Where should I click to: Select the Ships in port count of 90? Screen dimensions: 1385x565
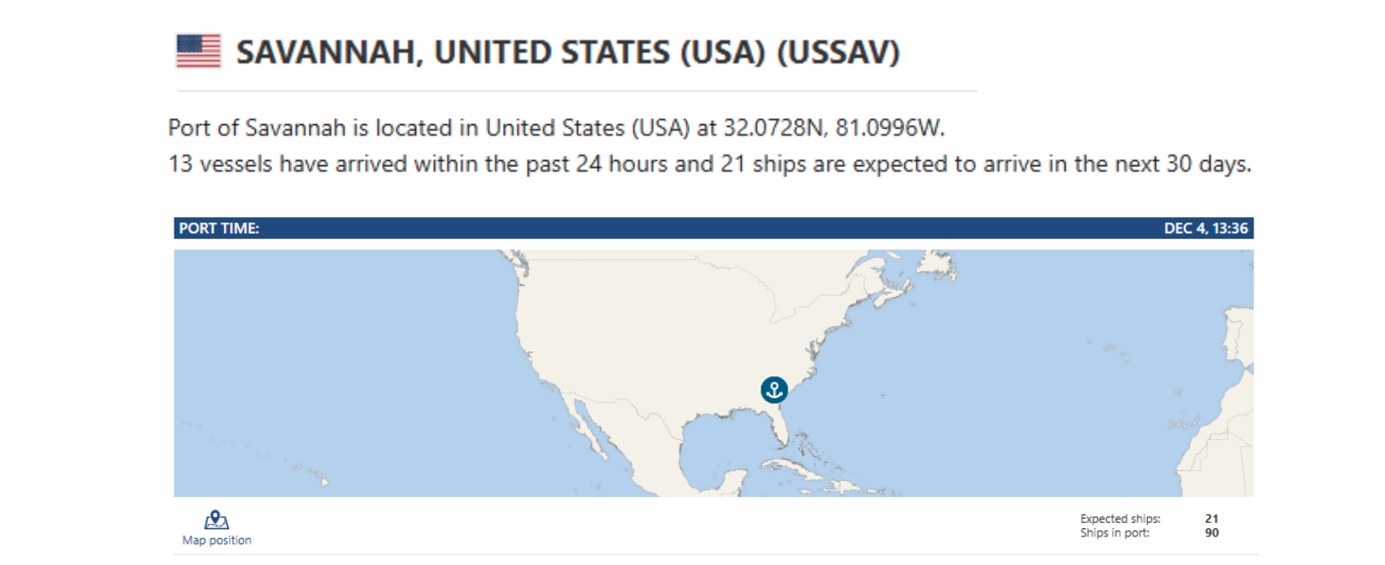pyautogui.click(x=1211, y=534)
